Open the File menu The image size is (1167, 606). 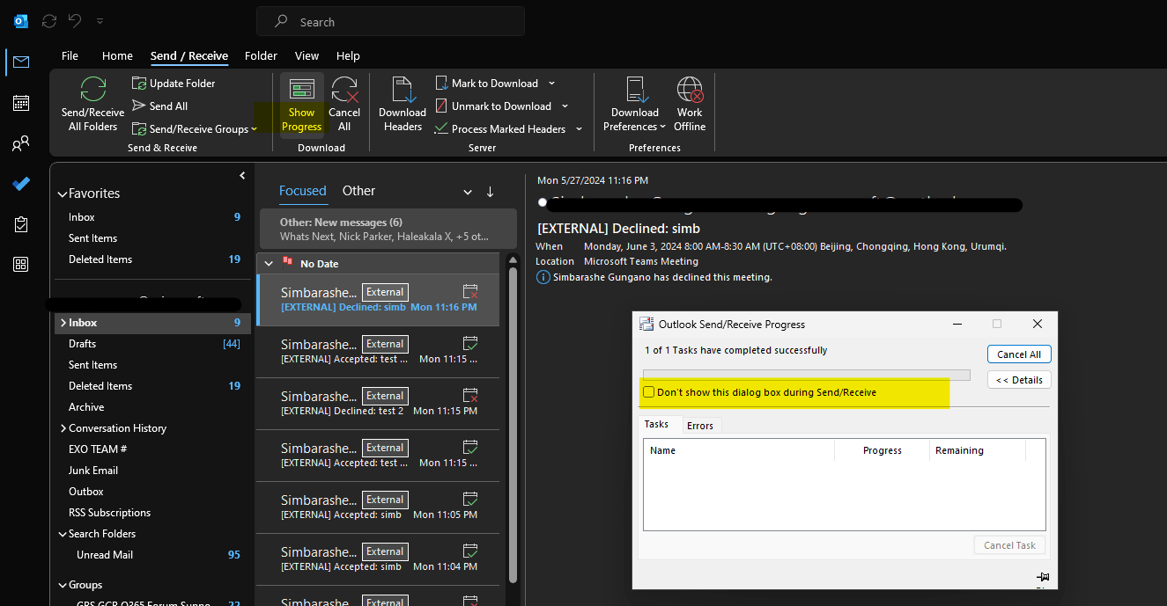click(x=70, y=55)
